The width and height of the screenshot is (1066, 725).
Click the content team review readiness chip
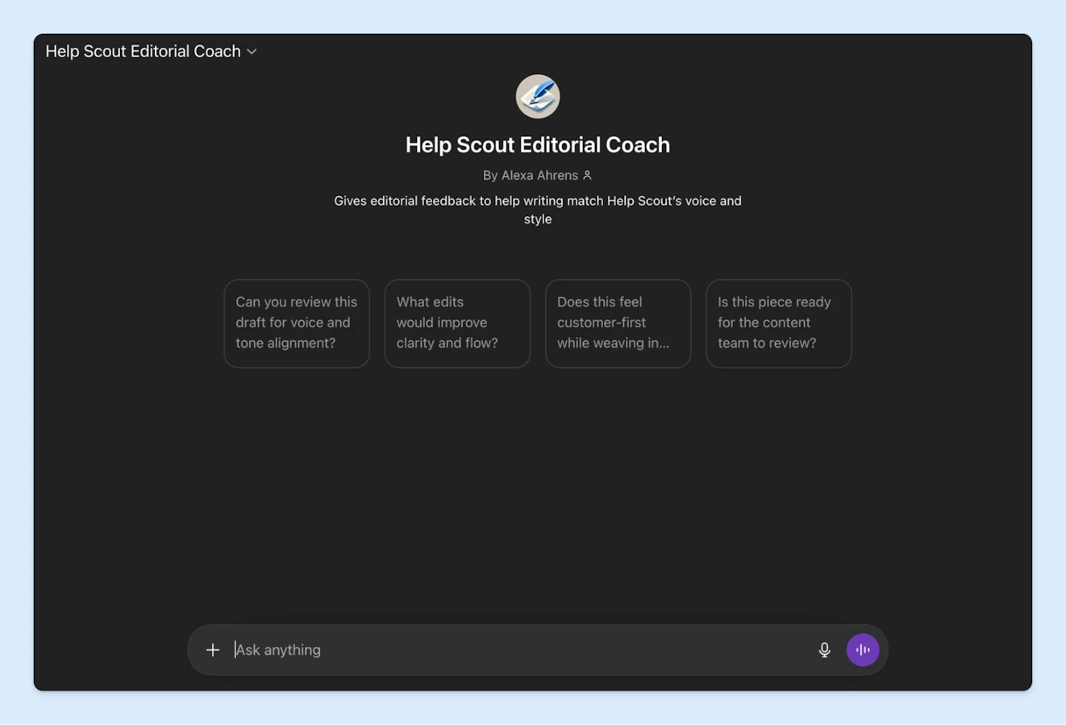click(778, 323)
